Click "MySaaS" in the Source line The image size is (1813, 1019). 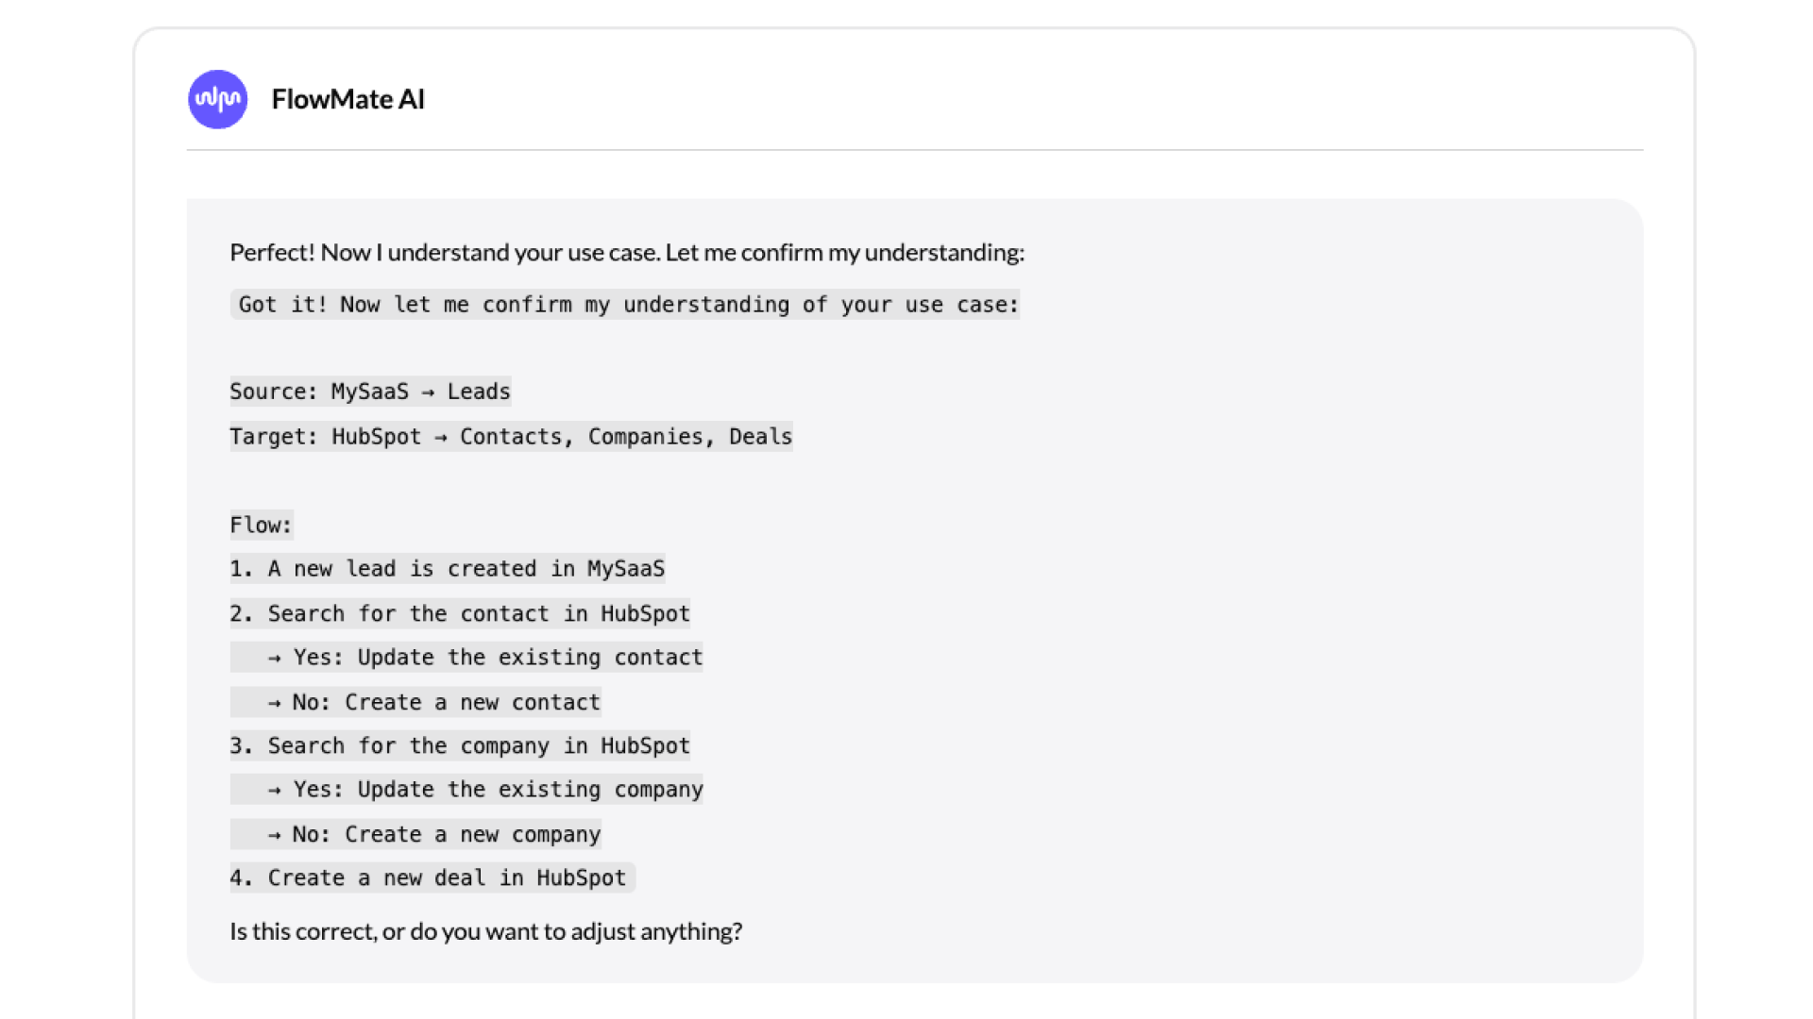coord(369,392)
